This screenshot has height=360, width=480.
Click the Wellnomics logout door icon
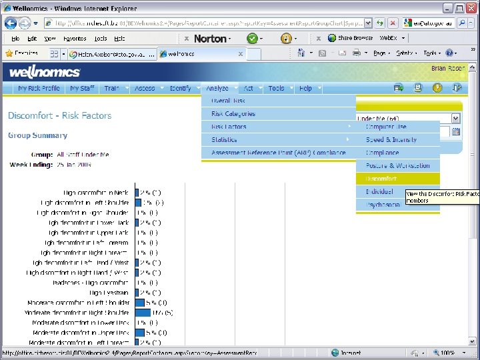457,88
